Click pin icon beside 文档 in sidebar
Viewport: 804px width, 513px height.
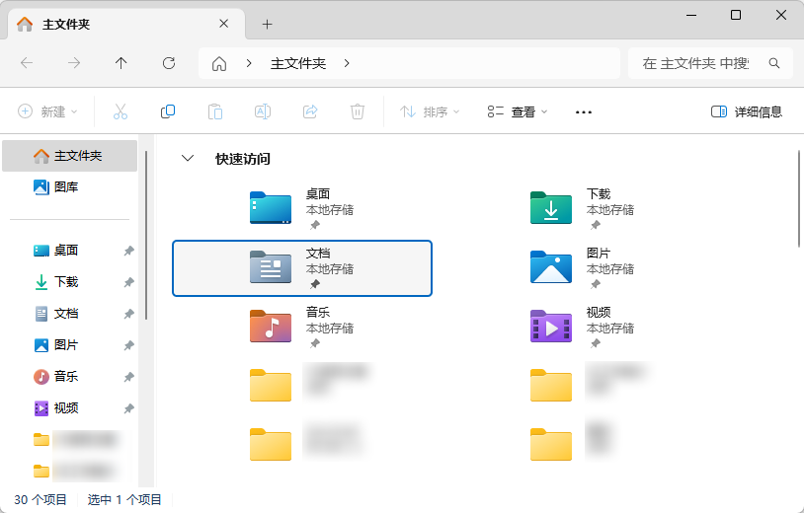[x=128, y=314]
